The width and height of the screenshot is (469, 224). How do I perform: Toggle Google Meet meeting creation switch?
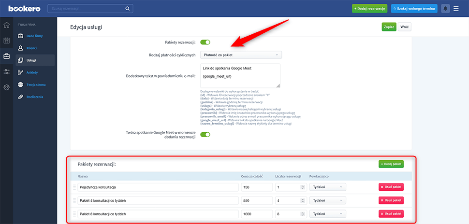click(205, 134)
